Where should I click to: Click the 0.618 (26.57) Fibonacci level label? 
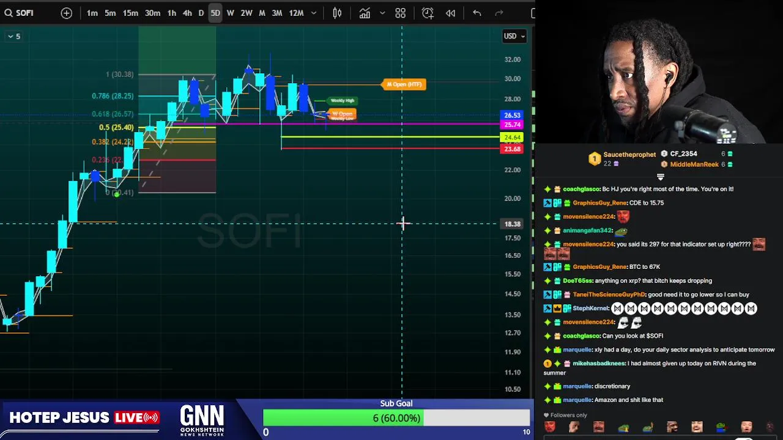[x=113, y=114]
